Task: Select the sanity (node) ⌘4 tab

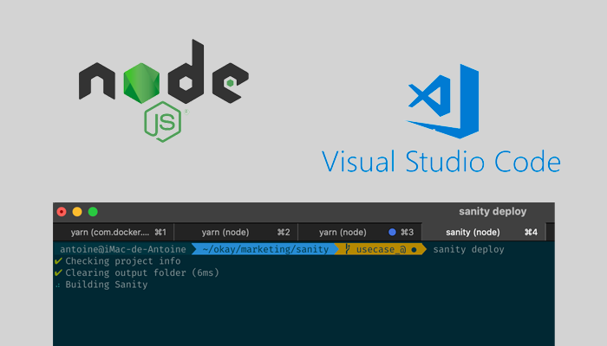Action: 484,232
